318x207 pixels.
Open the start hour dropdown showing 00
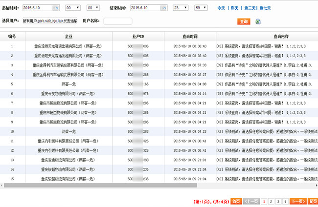click(73, 8)
